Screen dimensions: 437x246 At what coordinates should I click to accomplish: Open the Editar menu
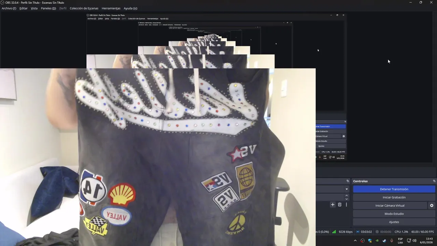pyautogui.click(x=24, y=8)
